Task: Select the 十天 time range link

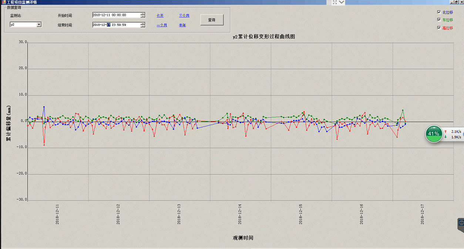Action: [160, 16]
